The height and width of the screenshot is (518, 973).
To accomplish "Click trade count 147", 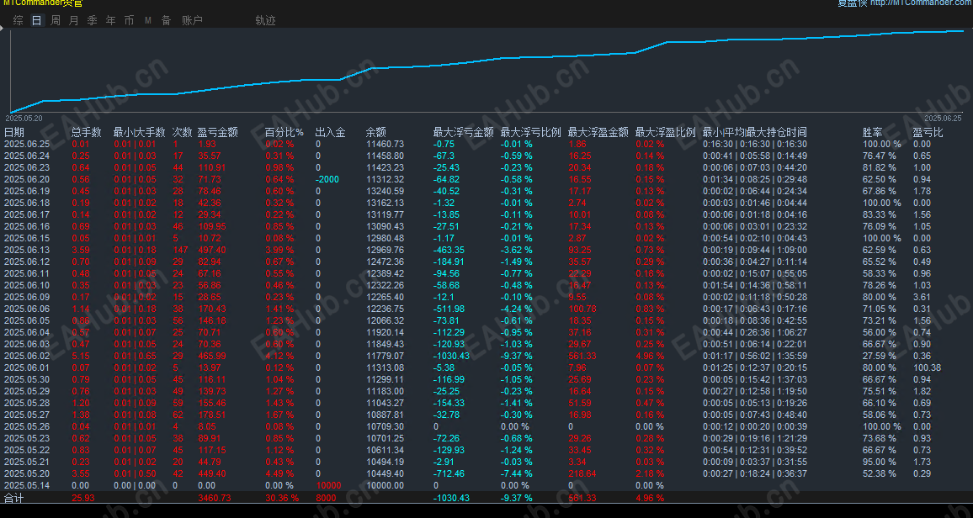I will [x=180, y=250].
